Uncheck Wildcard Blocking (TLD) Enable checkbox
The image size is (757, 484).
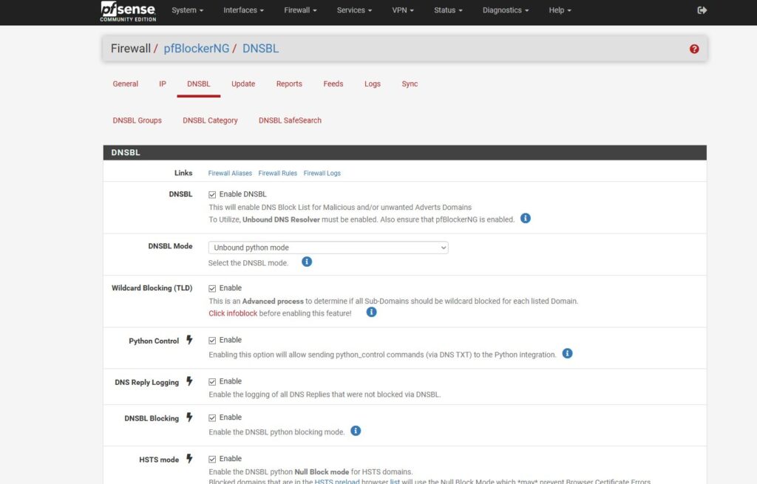[212, 288]
